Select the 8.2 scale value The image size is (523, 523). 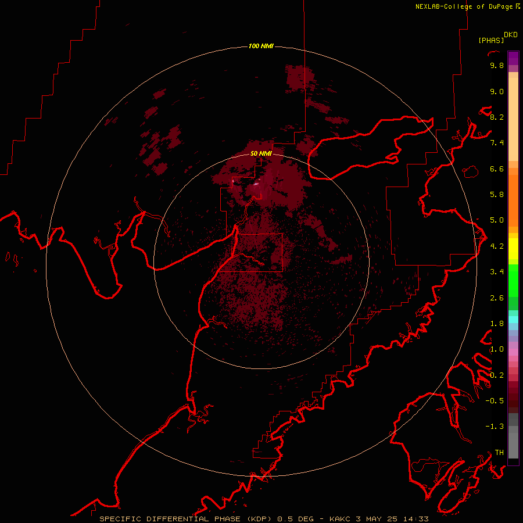(497, 117)
